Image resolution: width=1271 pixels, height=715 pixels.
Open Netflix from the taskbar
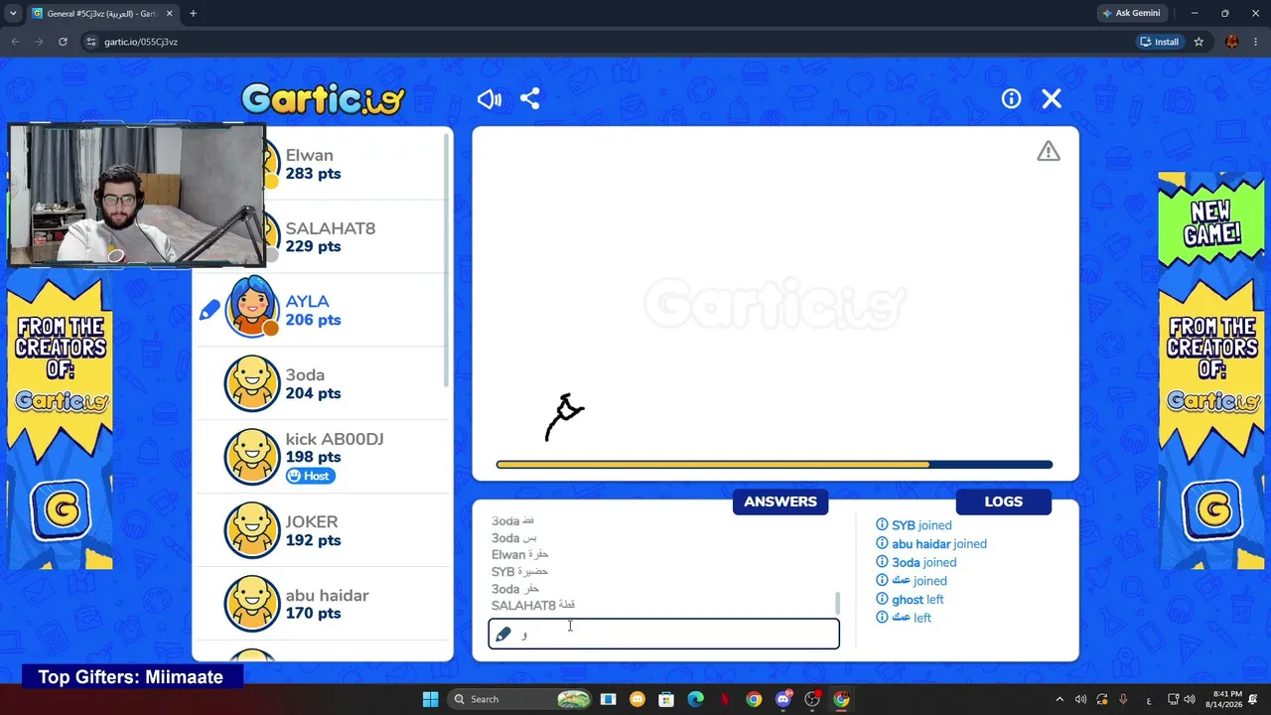point(725,699)
